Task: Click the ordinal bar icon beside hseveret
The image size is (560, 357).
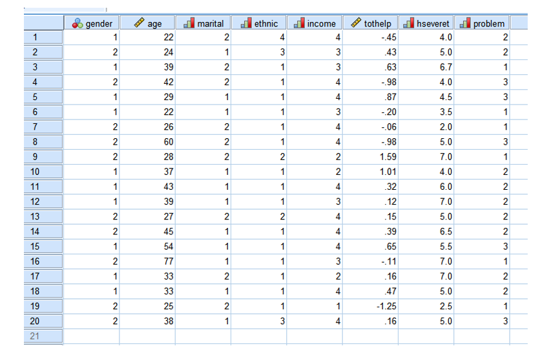Action: (x=409, y=23)
